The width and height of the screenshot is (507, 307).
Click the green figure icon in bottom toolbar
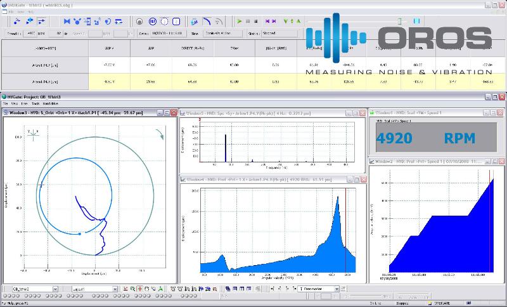pyautogui.click(x=160, y=289)
